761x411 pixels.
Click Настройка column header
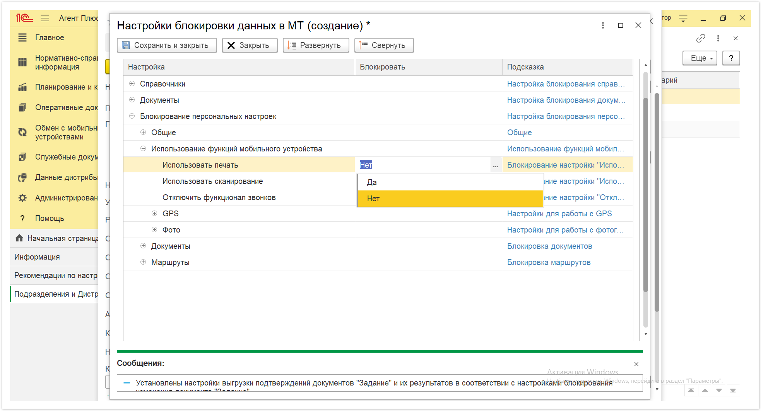[x=239, y=67]
